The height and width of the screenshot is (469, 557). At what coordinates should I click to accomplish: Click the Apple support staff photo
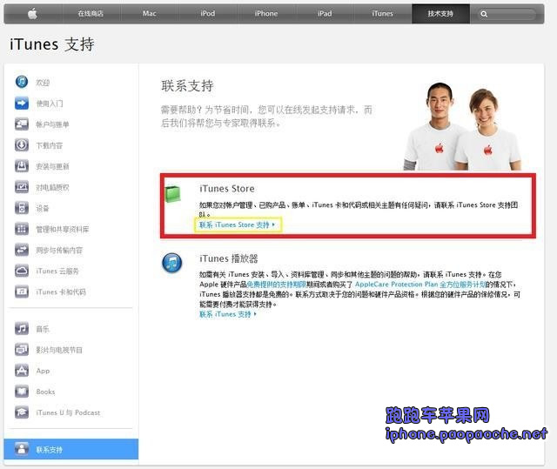click(x=463, y=126)
